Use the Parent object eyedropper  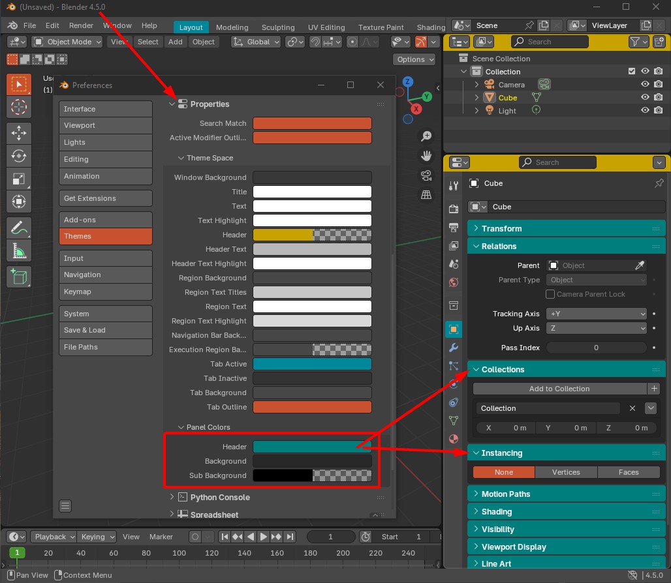pos(639,265)
